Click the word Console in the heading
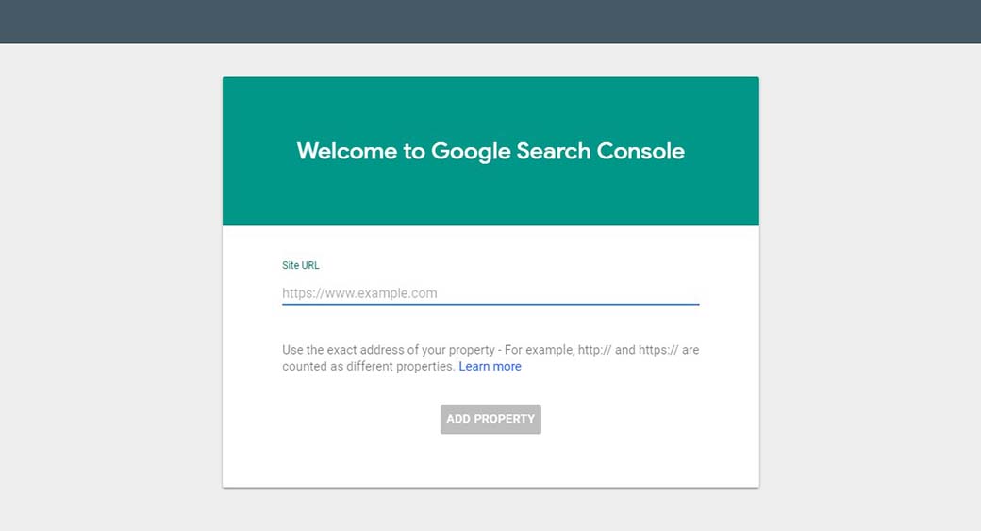This screenshot has width=981, height=531. click(x=642, y=151)
